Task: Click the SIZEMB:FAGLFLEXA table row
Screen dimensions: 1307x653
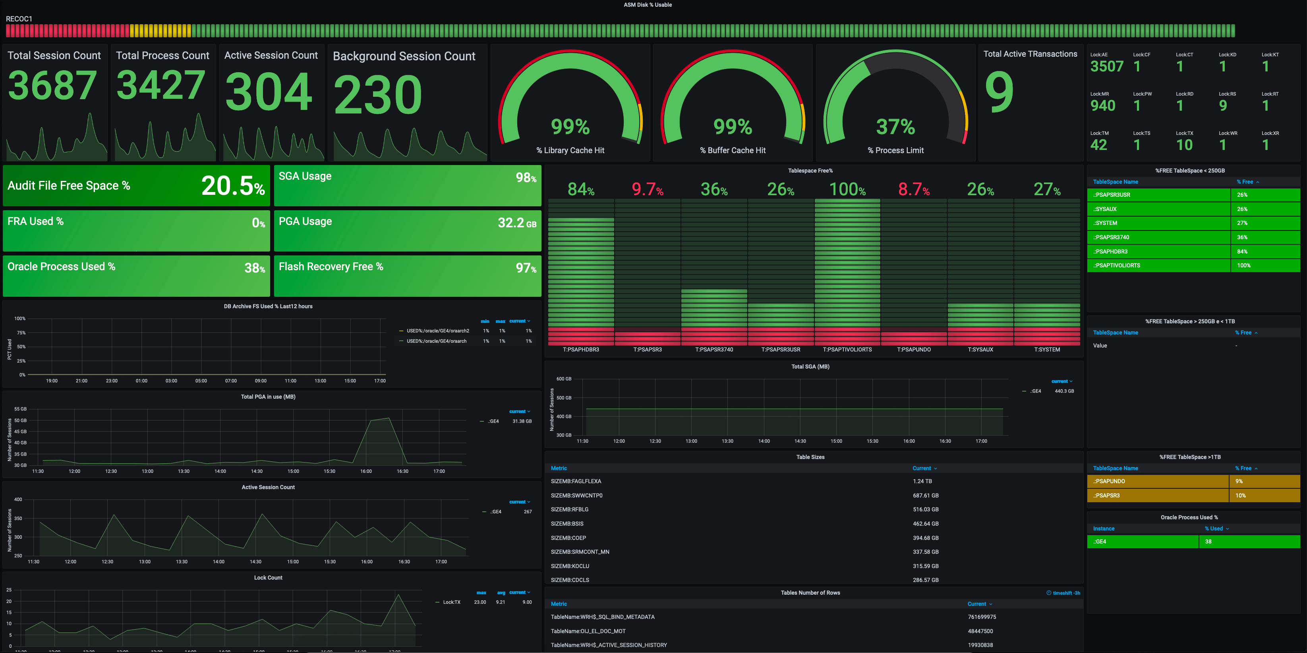Action: point(576,481)
